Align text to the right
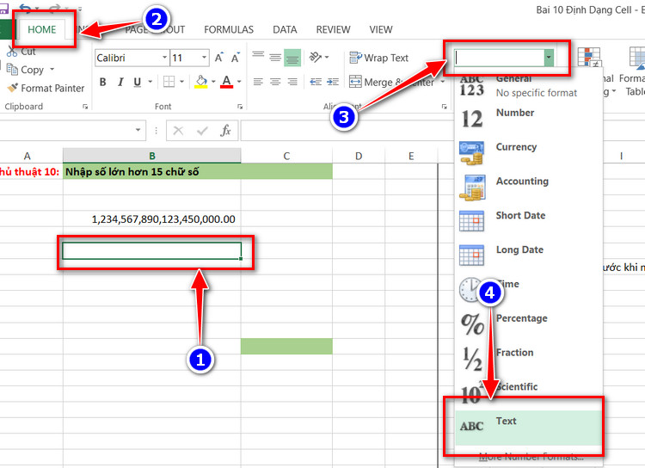The height and width of the screenshot is (468, 645). click(x=292, y=82)
